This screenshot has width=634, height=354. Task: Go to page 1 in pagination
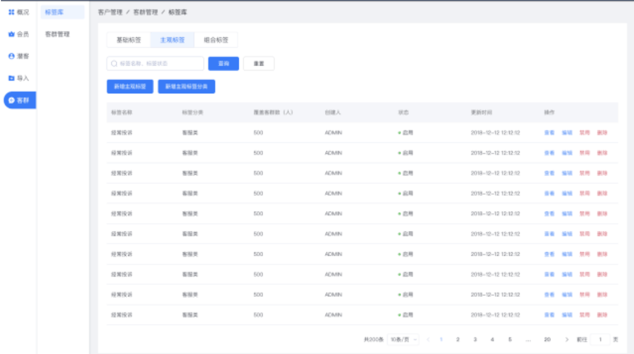441,339
